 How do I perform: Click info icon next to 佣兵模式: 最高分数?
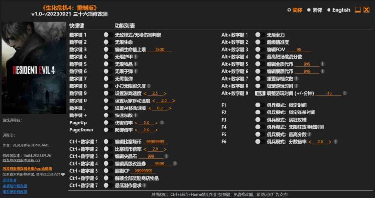point(310,134)
